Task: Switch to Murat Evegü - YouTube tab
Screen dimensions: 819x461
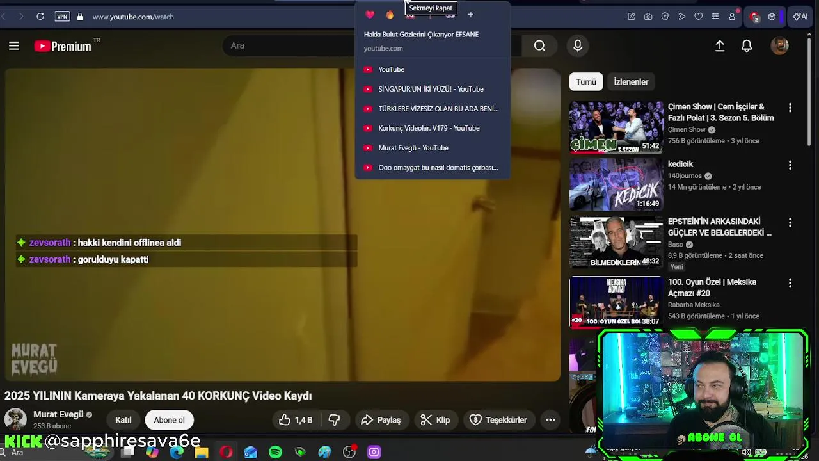Action: 433,148
